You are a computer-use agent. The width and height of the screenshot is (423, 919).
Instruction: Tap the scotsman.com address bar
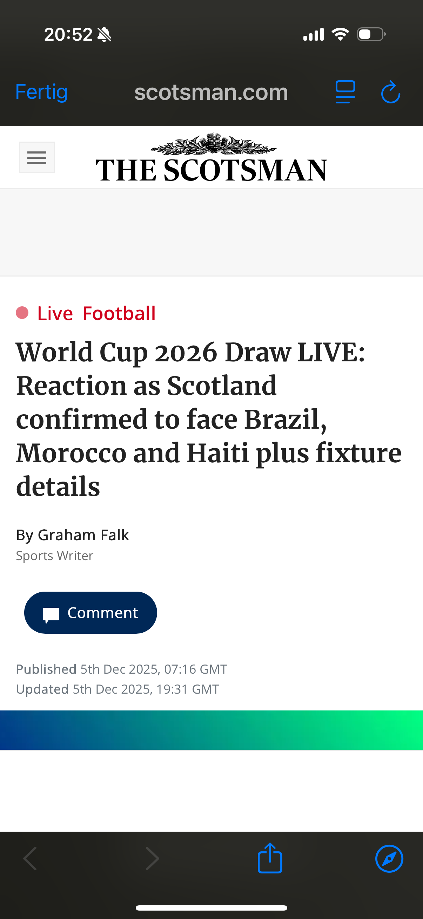coord(211,93)
